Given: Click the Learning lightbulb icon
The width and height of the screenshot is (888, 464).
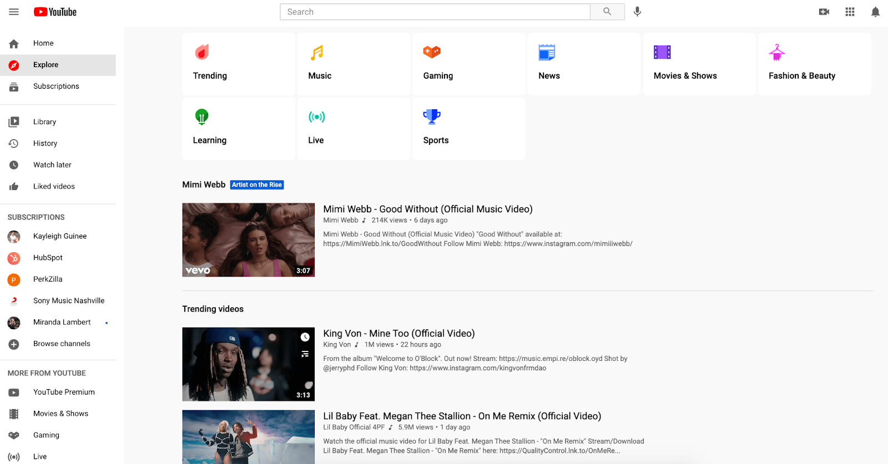Looking at the screenshot, I should coord(202,117).
